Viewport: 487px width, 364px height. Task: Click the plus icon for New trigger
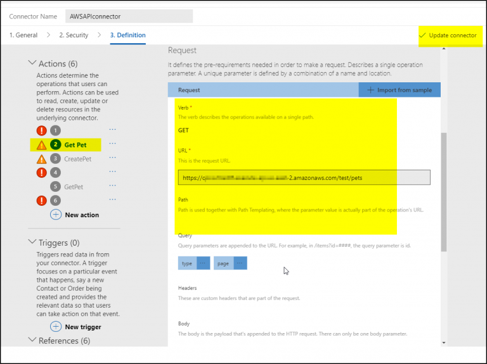click(56, 327)
